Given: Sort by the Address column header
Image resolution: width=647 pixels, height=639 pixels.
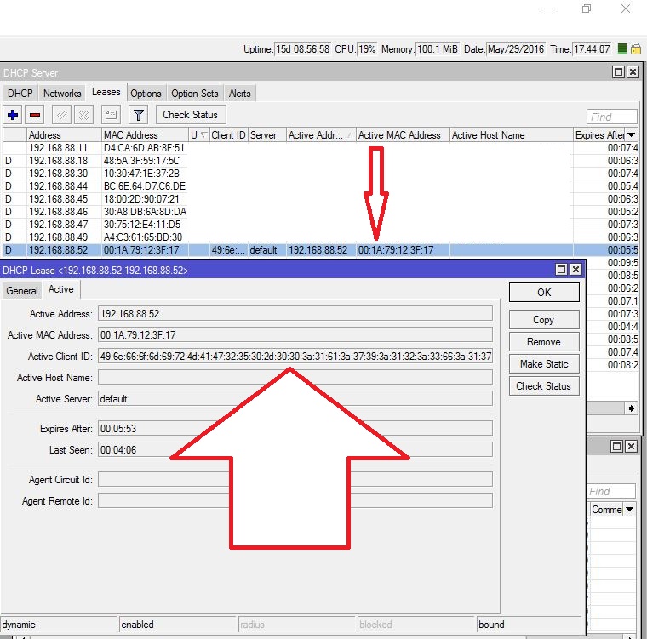Looking at the screenshot, I should click(x=64, y=135).
